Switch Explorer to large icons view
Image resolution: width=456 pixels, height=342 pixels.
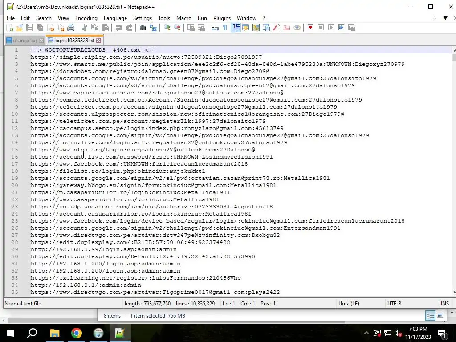coord(440,316)
